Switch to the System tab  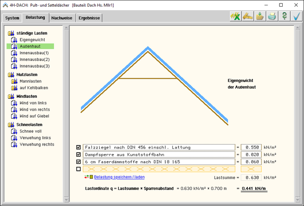[x=12, y=18]
